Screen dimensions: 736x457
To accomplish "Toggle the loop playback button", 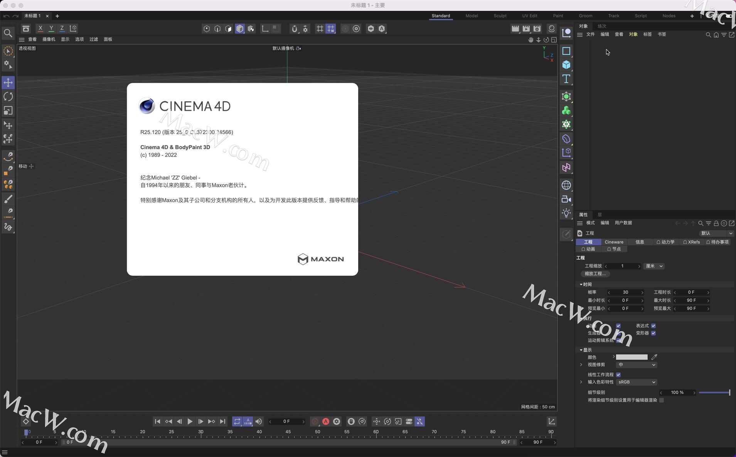I will pyautogui.click(x=237, y=422).
